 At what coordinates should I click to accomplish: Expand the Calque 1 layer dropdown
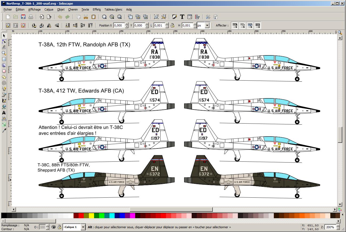coord(83,227)
